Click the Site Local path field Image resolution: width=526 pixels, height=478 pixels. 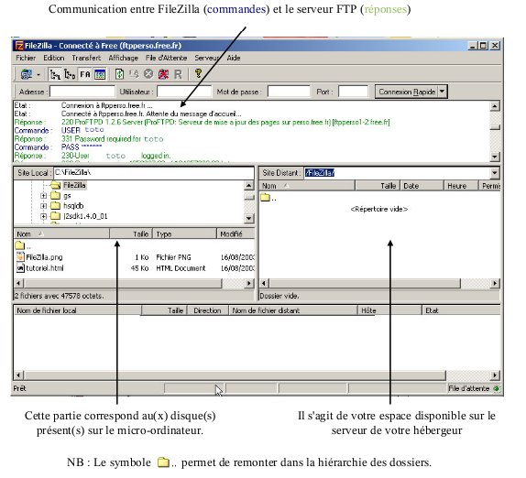[x=154, y=173]
